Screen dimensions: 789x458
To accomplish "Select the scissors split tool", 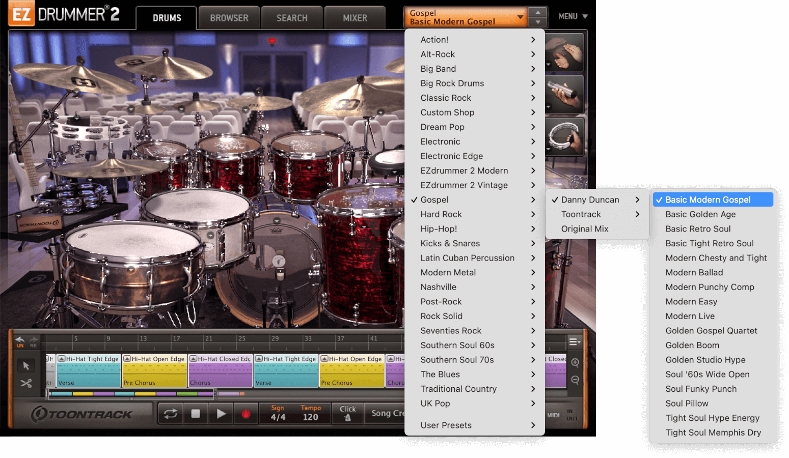I will [26, 383].
